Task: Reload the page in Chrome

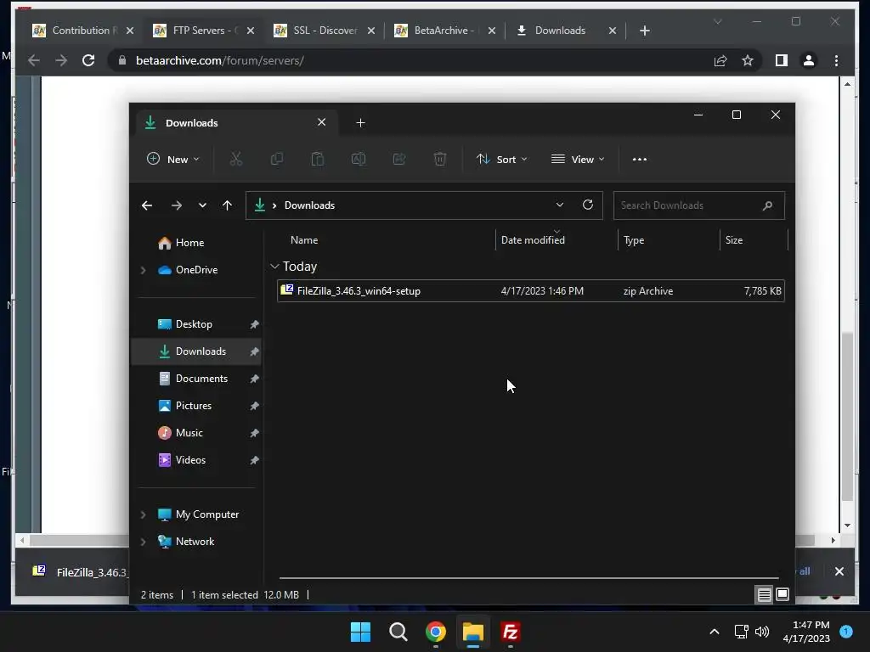Action: tap(88, 60)
